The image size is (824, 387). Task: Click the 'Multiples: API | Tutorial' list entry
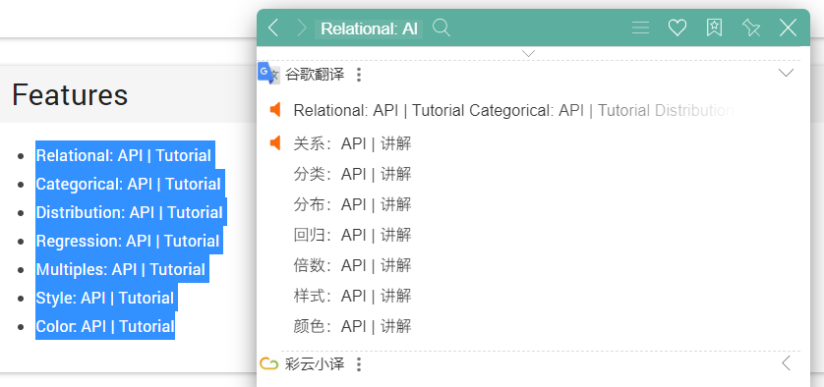[121, 269]
